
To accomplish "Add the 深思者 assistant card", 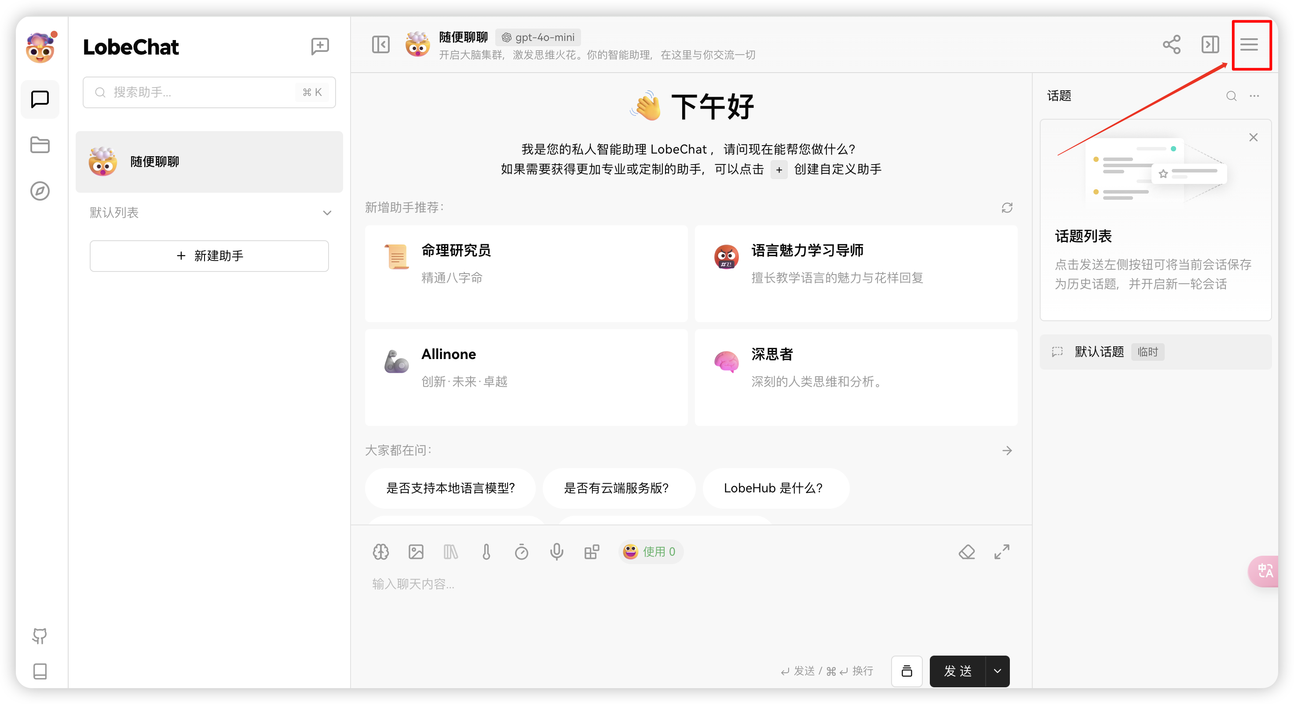I will click(856, 378).
